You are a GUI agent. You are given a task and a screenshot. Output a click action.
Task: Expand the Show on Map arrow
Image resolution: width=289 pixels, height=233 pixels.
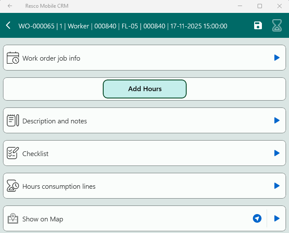point(277,218)
